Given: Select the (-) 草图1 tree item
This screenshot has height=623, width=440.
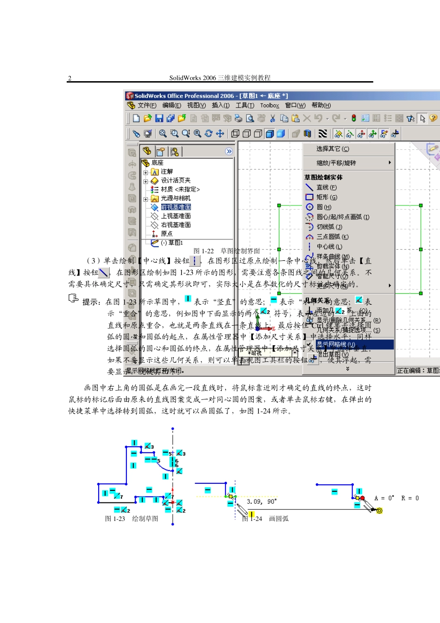Looking at the screenshot, I should pyautogui.click(x=171, y=243).
